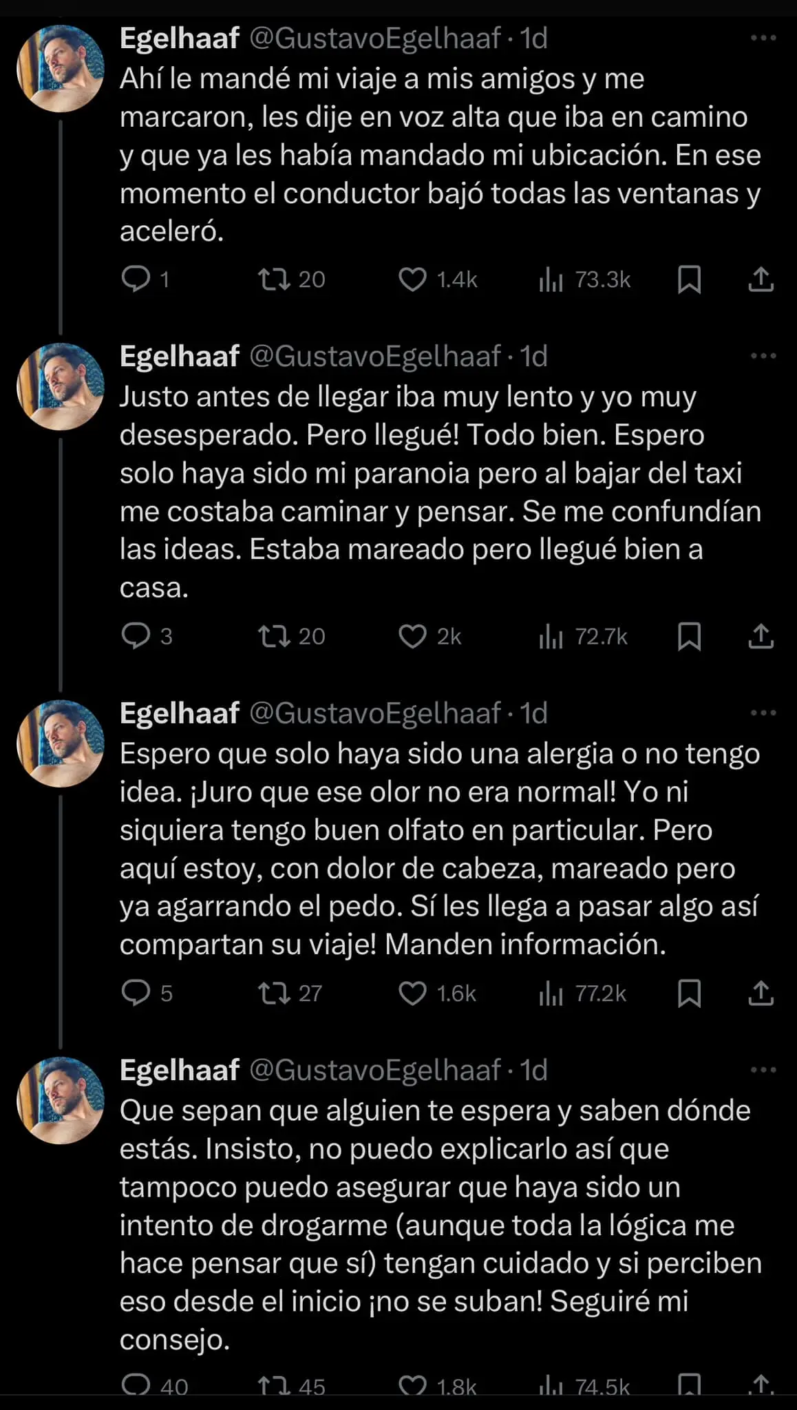Retweet the "Justo antes de llegar" tweet
Image resolution: width=797 pixels, height=1410 pixels.
274,636
